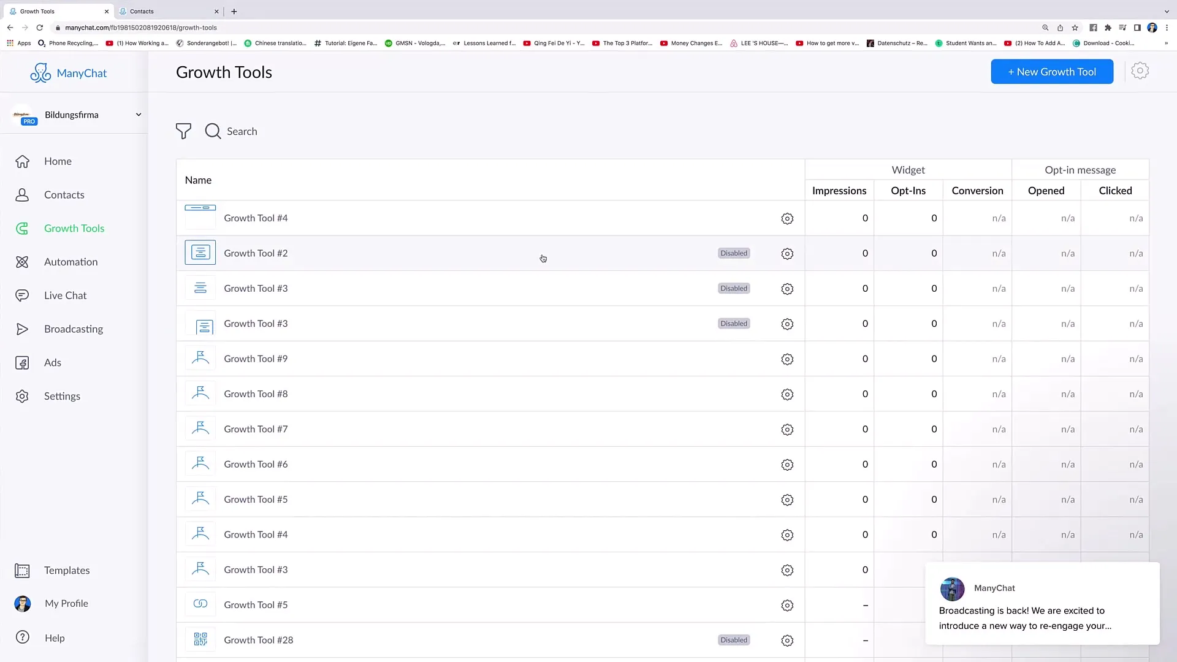This screenshot has height=662, width=1177.
Task: Open settings gear for Growth Tool #7
Action: [787, 430]
